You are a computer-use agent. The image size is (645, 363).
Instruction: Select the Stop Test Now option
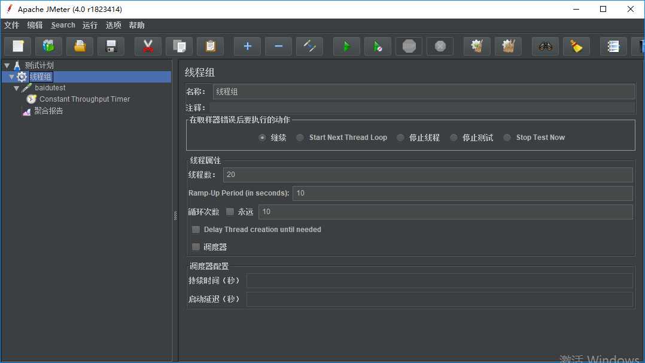[x=507, y=138]
